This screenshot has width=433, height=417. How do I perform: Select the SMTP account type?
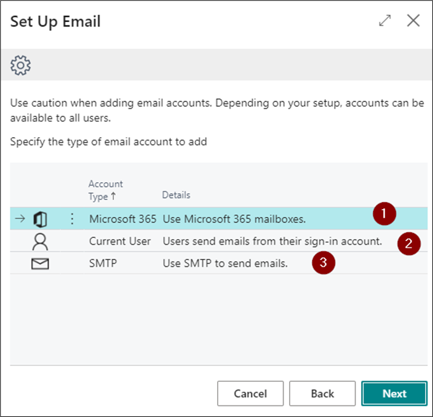coord(103,263)
